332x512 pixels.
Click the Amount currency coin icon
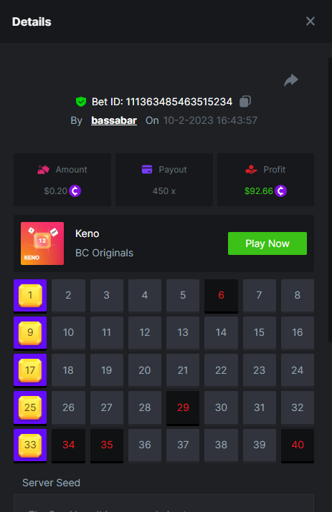75,190
